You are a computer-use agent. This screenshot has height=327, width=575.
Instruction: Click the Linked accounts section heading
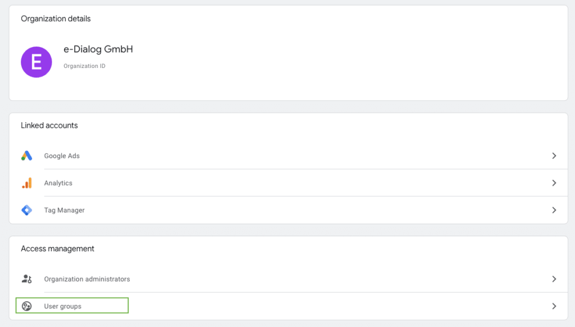pyautogui.click(x=49, y=126)
